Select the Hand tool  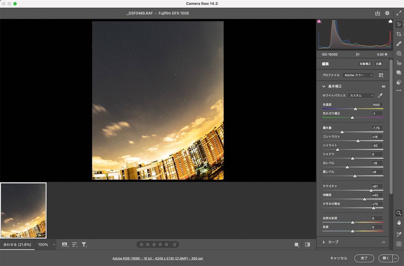click(399, 223)
